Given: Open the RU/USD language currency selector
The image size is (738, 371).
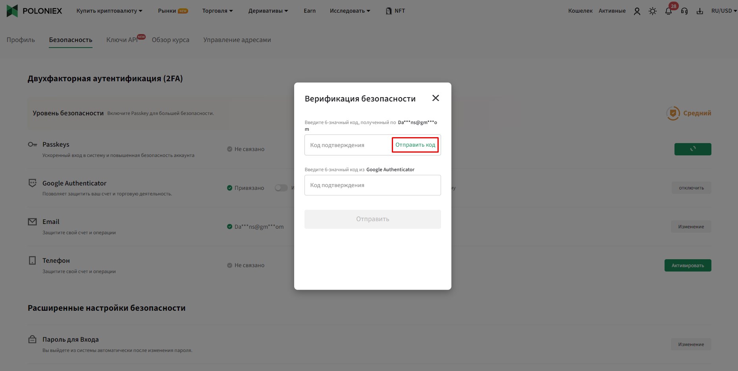Looking at the screenshot, I should coord(724,11).
